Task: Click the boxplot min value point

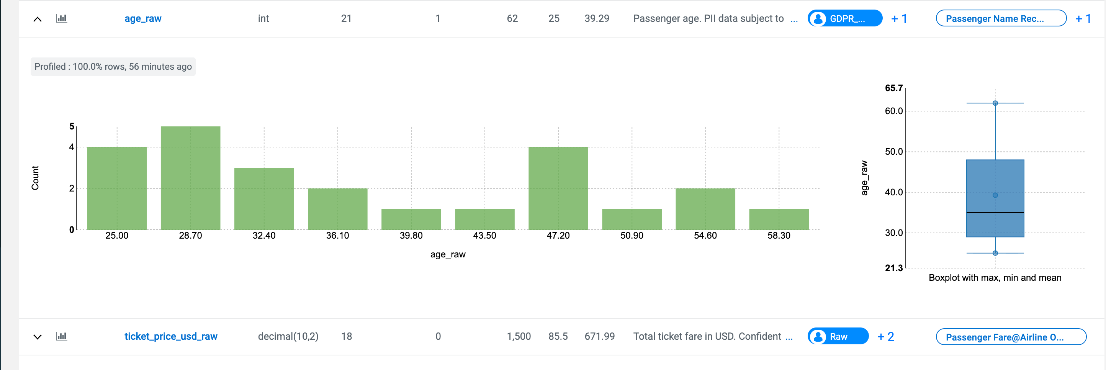Action: pyautogui.click(x=995, y=253)
